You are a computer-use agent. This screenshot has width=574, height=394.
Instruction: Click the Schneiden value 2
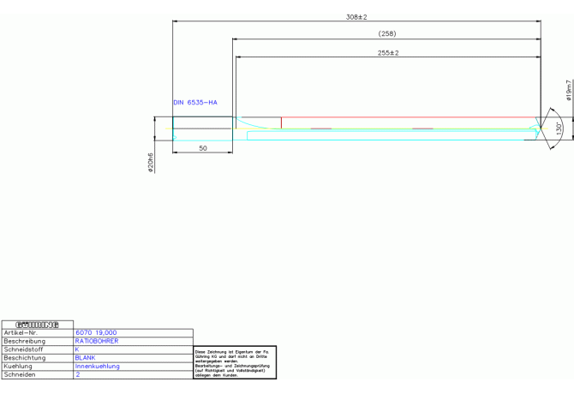77,375
